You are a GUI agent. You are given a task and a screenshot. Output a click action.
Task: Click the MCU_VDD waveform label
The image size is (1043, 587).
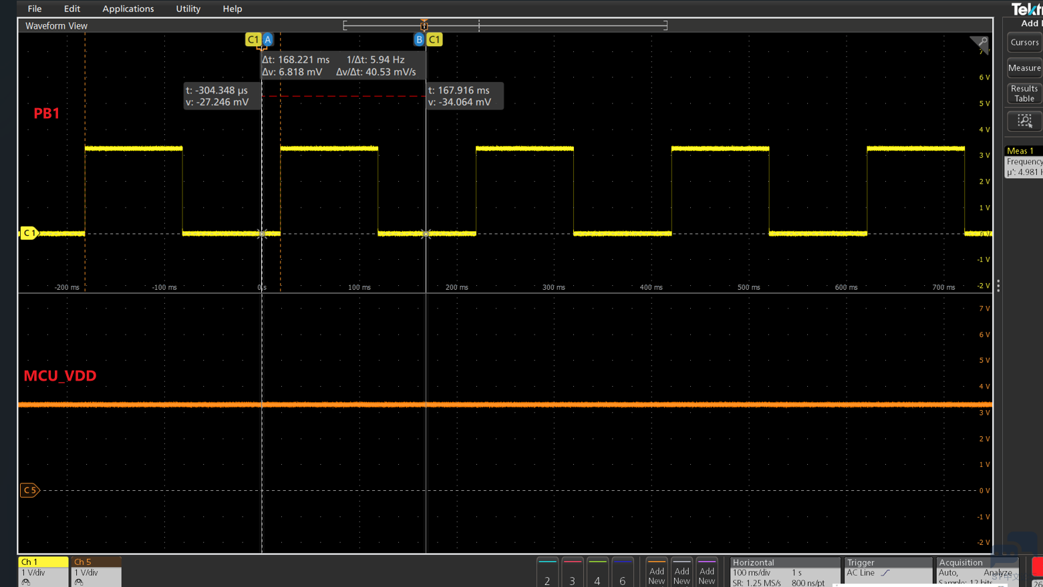click(x=60, y=376)
